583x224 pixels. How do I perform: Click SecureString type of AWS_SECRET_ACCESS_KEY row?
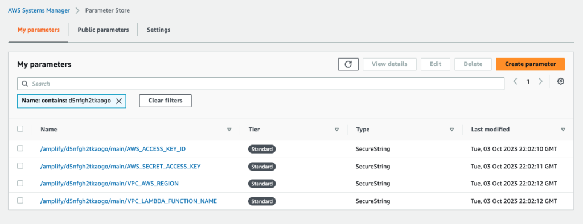pos(373,167)
